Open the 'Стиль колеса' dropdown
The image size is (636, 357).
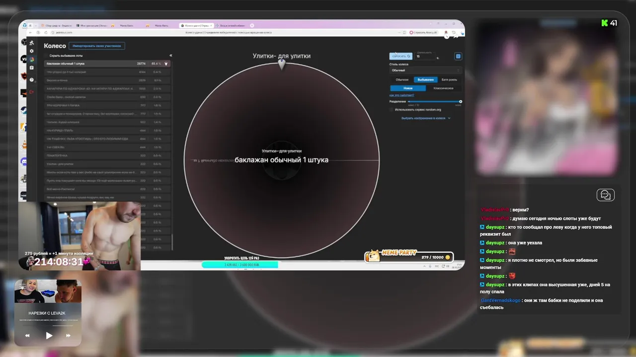[x=425, y=70]
